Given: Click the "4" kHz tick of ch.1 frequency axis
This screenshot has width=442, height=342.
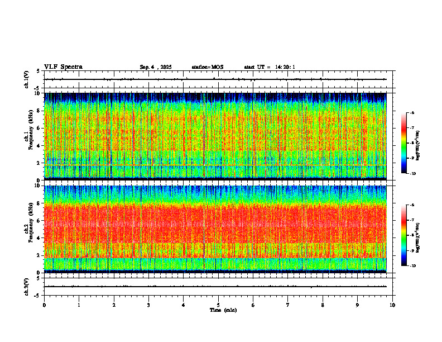Looking at the screenshot, I should (x=39, y=146).
